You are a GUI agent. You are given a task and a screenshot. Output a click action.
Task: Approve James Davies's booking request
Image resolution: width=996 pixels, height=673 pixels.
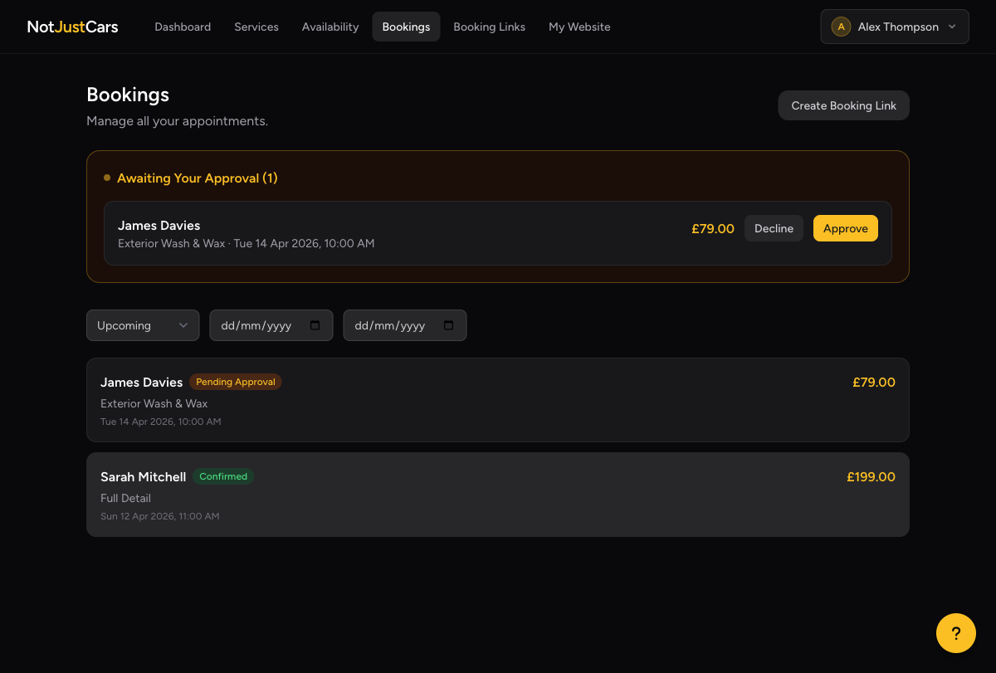(845, 227)
